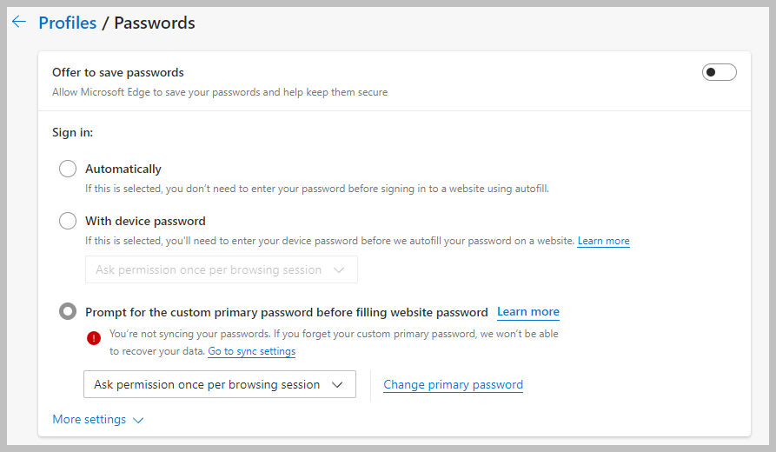Toggle the Offer to save passwords switch
776x452 pixels.
coord(719,72)
